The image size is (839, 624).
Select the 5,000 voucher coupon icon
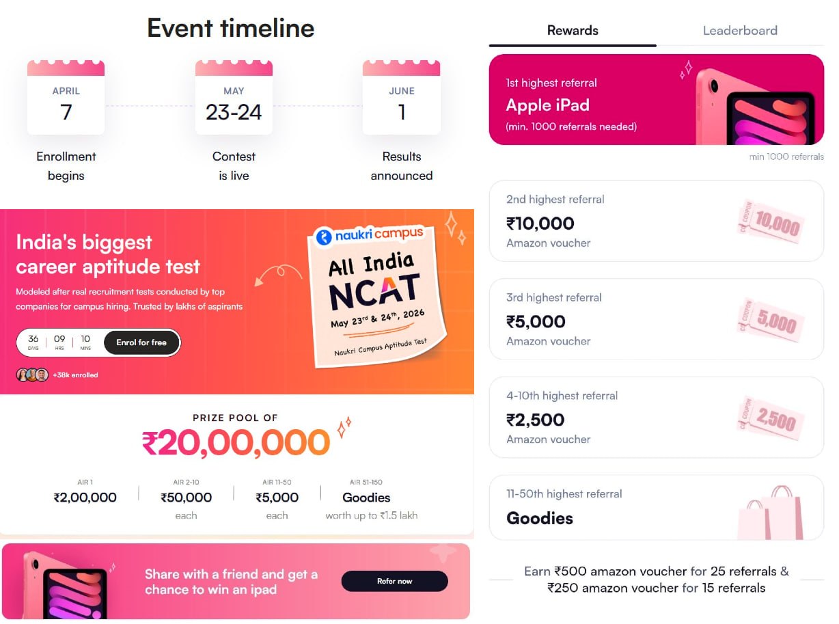(x=770, y=318)
